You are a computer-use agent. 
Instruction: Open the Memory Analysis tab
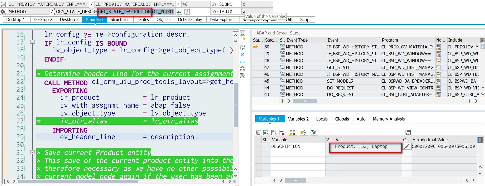tap(389, 119)
